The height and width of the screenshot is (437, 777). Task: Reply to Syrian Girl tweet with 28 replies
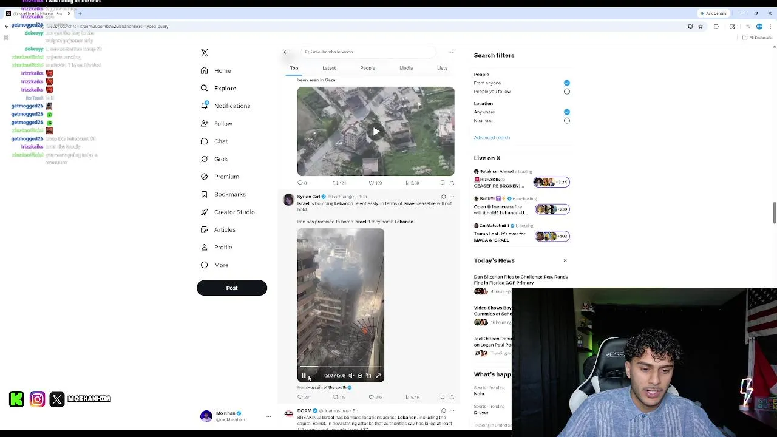pos(303,397)
